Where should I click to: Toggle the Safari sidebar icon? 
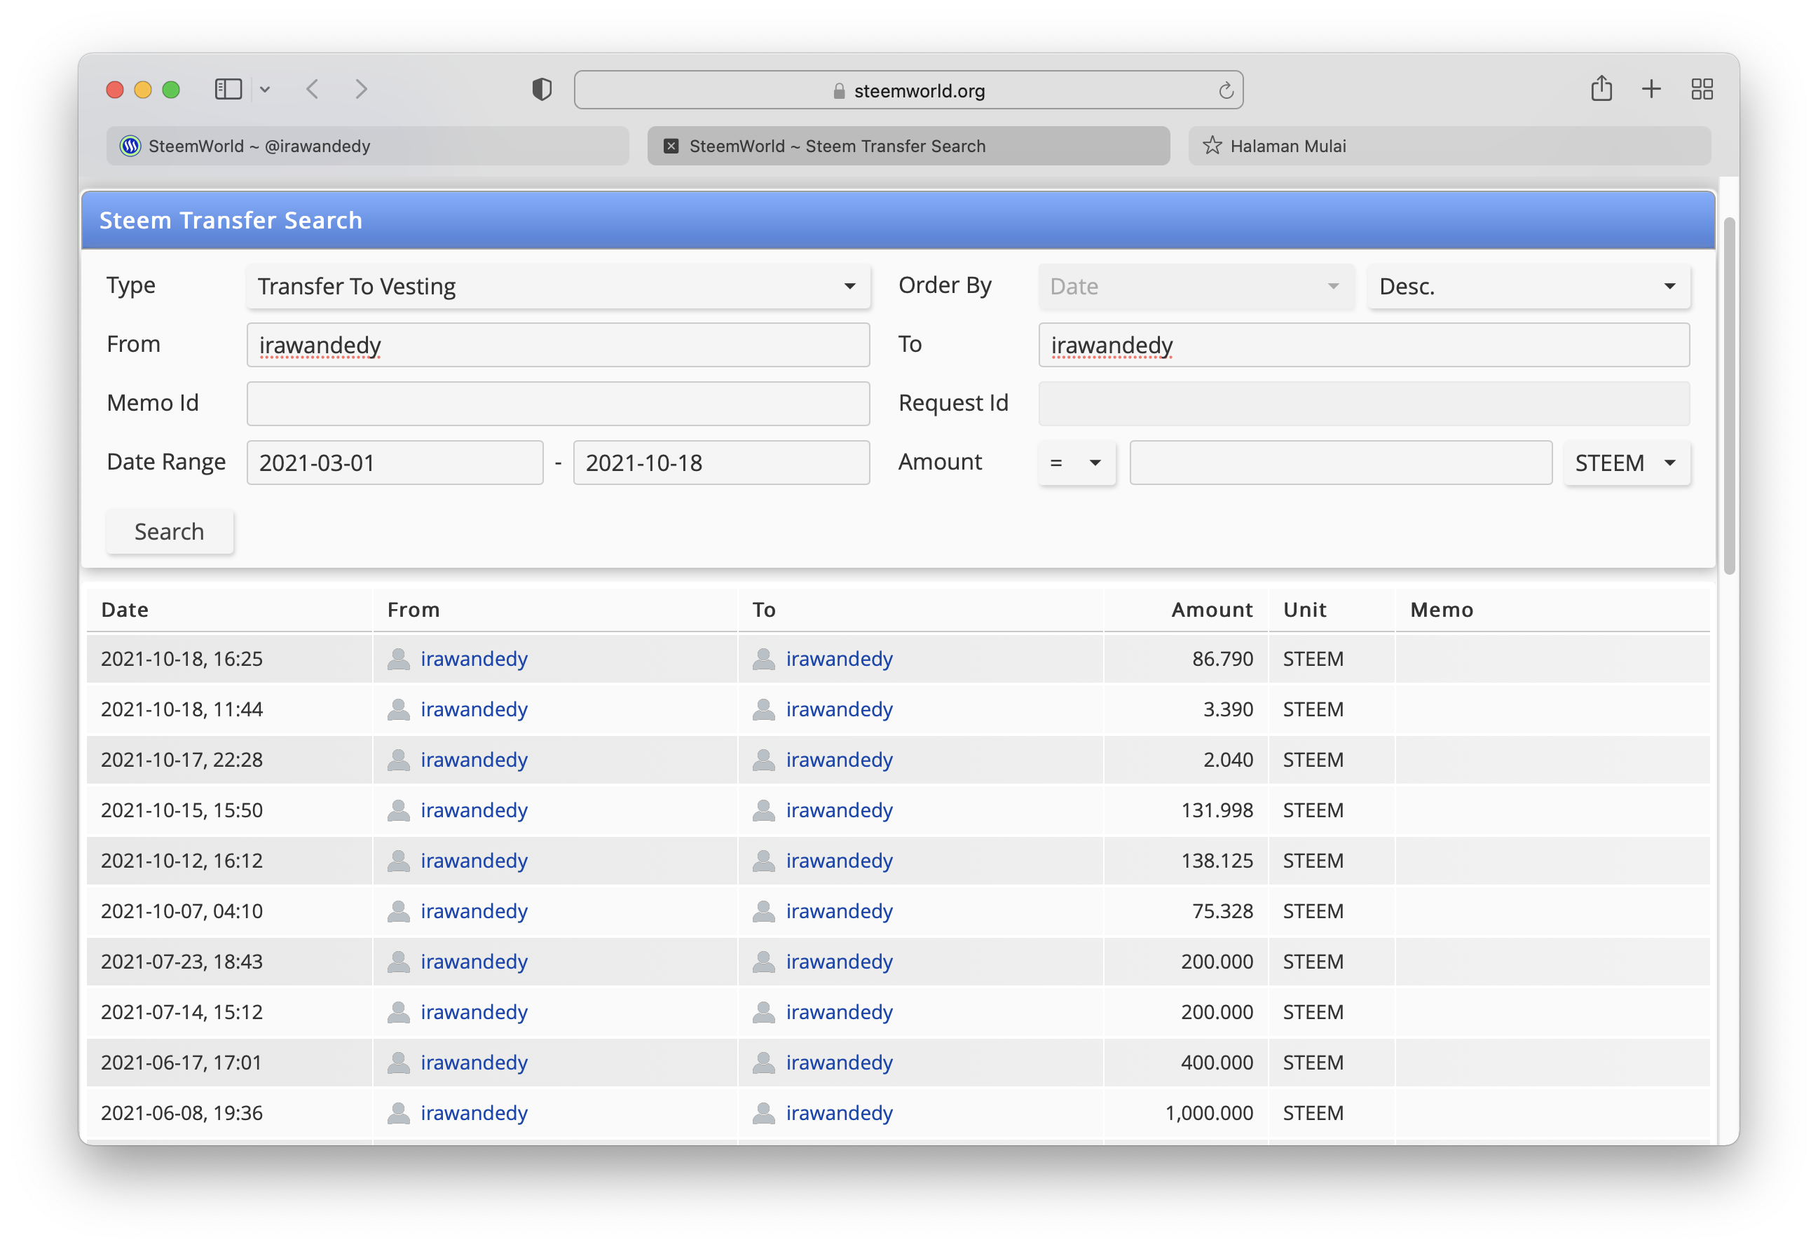pyautogui.click(x=228, y=89)
